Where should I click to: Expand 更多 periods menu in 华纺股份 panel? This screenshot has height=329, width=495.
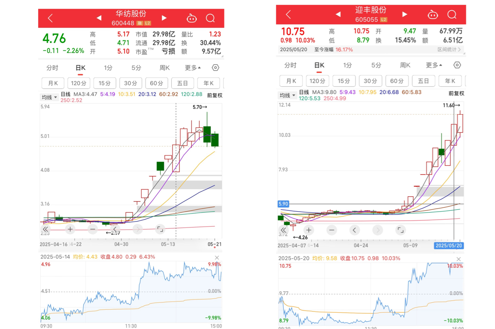pyautogui.click(x=193, y=68)
